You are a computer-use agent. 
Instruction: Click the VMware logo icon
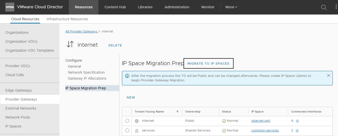pyautogui.click(x=10, y=7)
